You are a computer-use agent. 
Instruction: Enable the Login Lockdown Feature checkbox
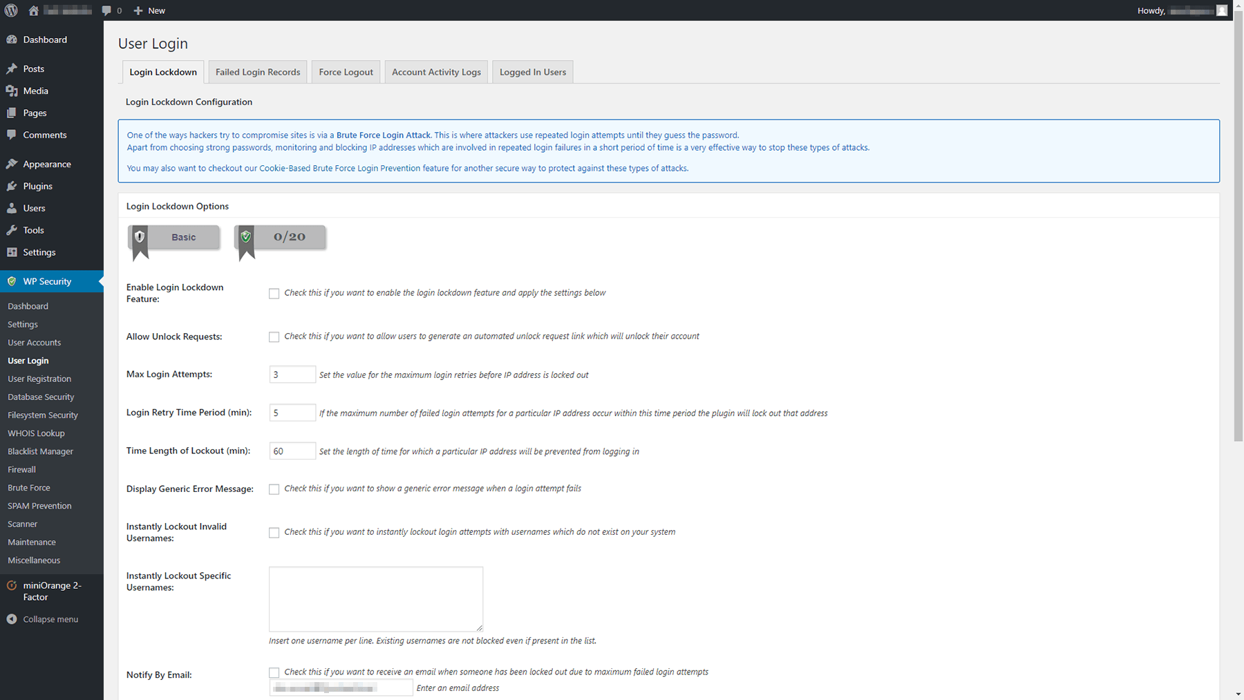pos(274,294)
